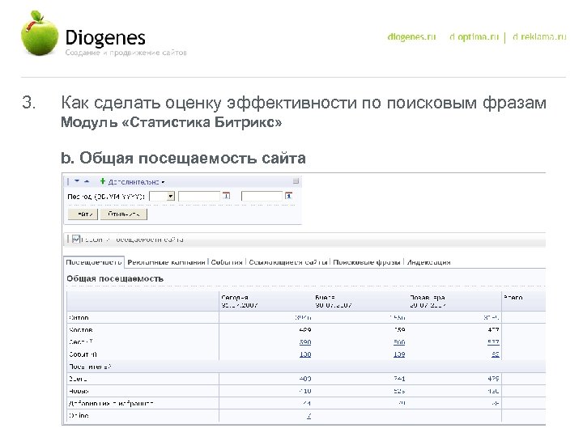Image resolution: width=583 pixels, height=437 pixels.
Task: Open the second period calendar icon
Action: click(287, 196)
